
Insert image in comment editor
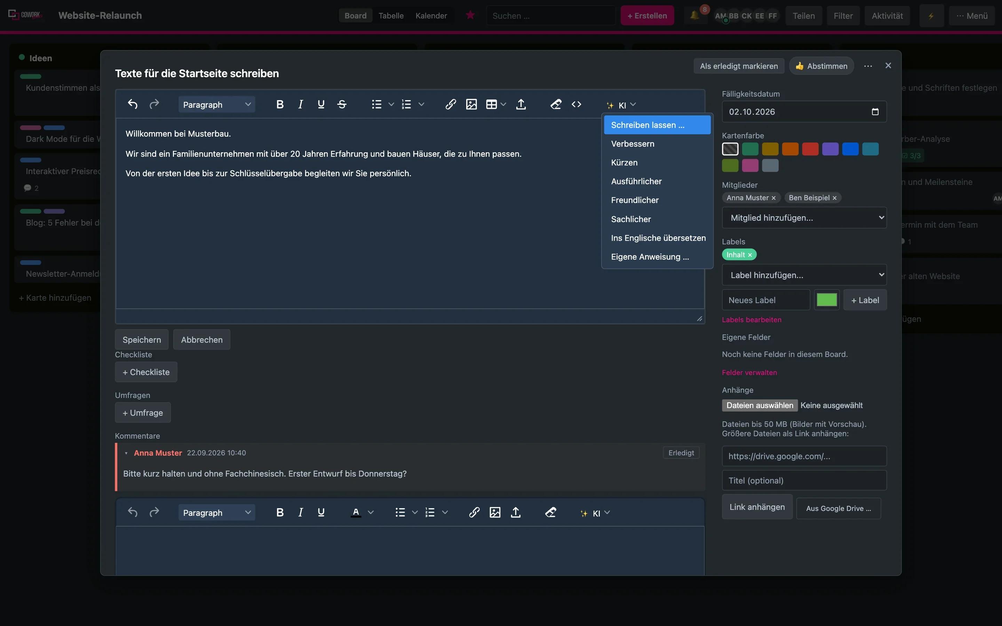(495, 513)
